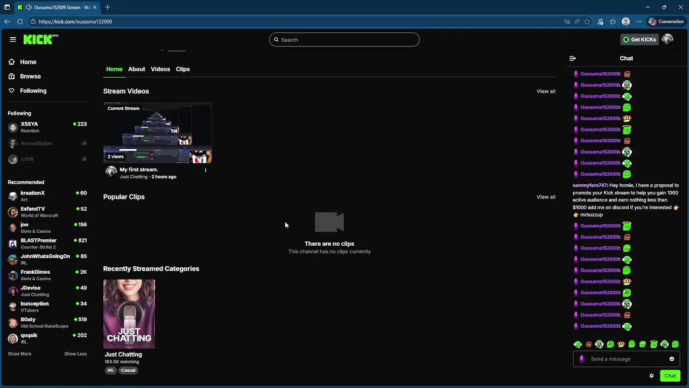Mute the tab audio speaker icon
This screenshot has height=388, width=689.
pyautogui.click(x=29, y=8)
